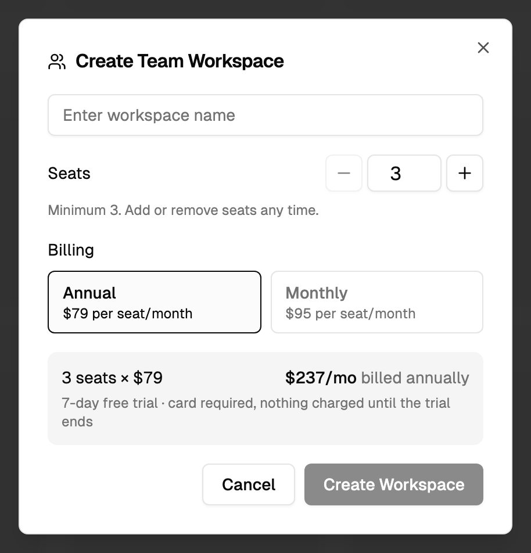The height and width of the screenshot is (553, 531).
Task: Click the "7-day free trial" notice text
Action: 256,412
